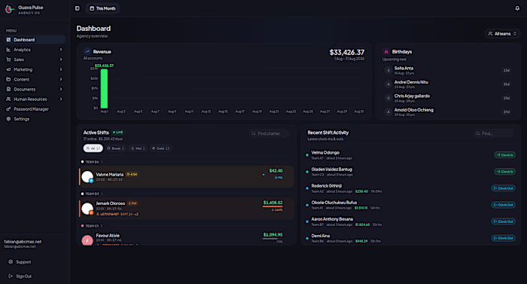Click the Guava Pulse logo
Screen dimensions: 527x284
9,10
